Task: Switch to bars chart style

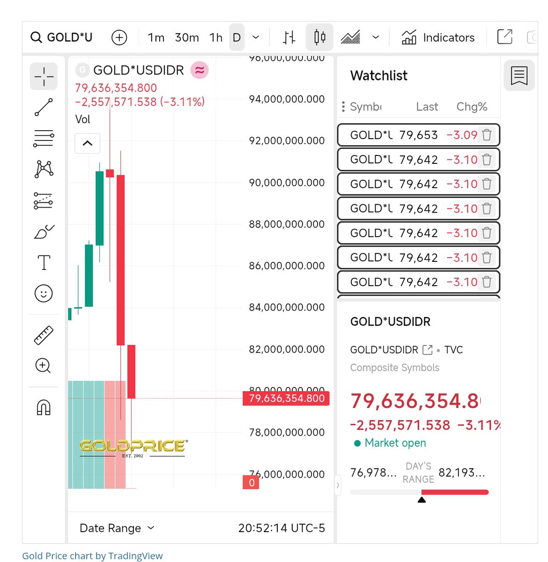Action: [x=289, y=37]
